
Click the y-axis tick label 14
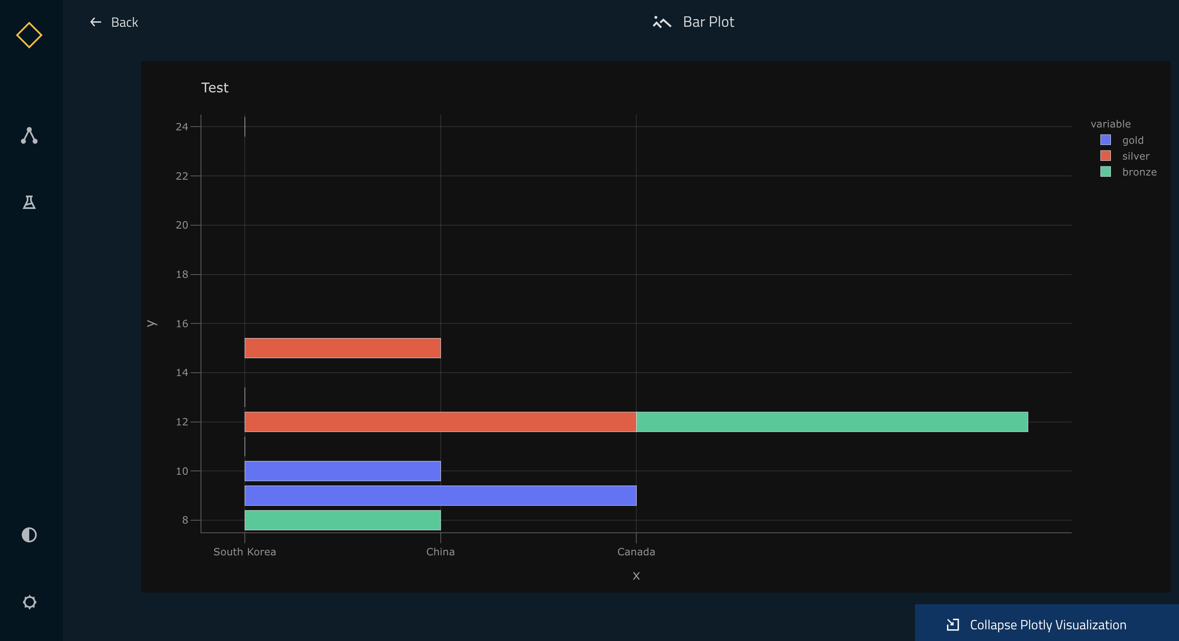point(182,373)
